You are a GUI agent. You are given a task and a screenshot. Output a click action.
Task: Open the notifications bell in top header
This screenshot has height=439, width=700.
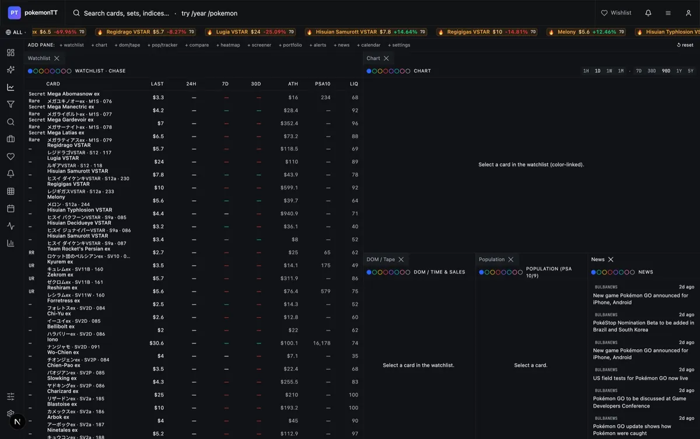tap(648, 13)
